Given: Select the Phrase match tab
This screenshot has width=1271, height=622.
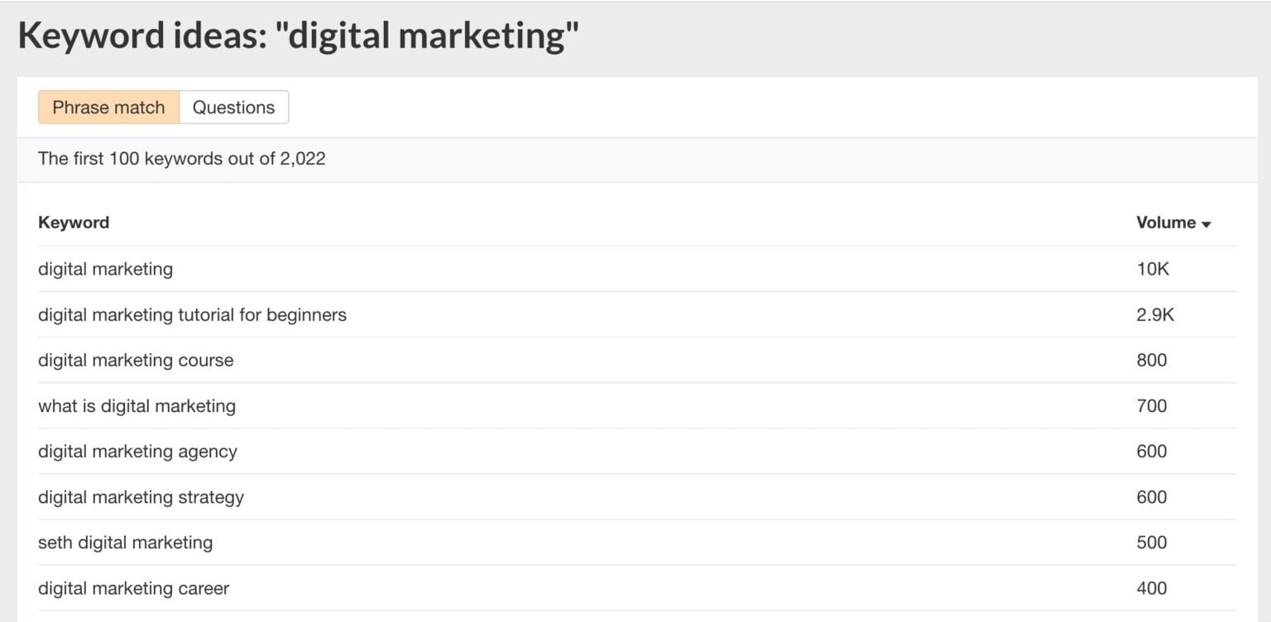Looking at the screenshot, I should (108, 107).
